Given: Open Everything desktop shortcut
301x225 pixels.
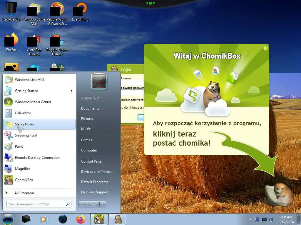Looking at the screenshot, I should pos(80,11).
